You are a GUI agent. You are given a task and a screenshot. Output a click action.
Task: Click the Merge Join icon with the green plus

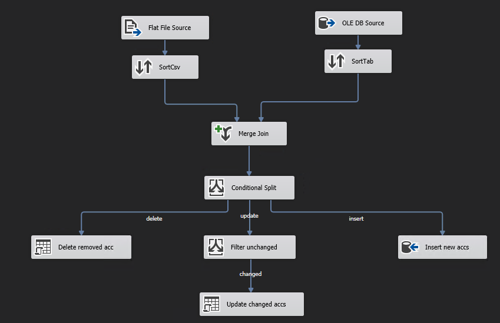coord(223,133)
